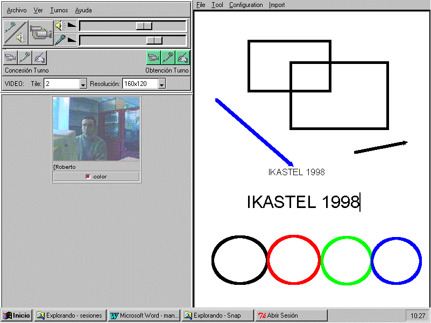Click the Inicio start button
This screenshot has height=323, width=431.
point(17,315)
